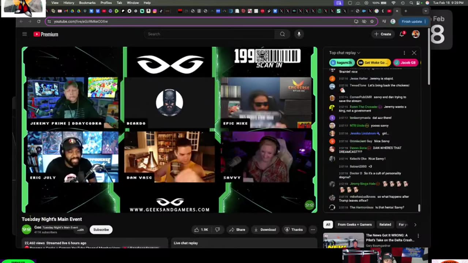The width and height of the screenshot is (468, 263).
Task: Activate voice search microphone
Action: click(x=299, y=34)
